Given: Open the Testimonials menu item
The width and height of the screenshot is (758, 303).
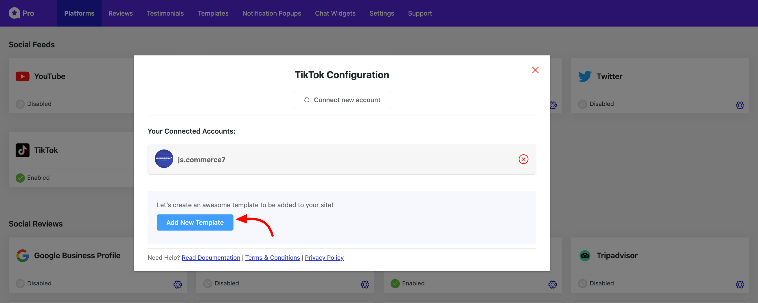Looking at the screenshot, I should (165, 13).
